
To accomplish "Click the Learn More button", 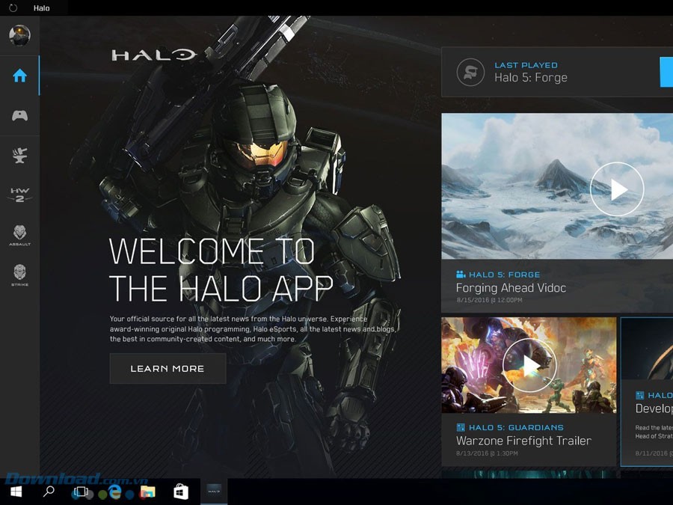I will 168,368.
